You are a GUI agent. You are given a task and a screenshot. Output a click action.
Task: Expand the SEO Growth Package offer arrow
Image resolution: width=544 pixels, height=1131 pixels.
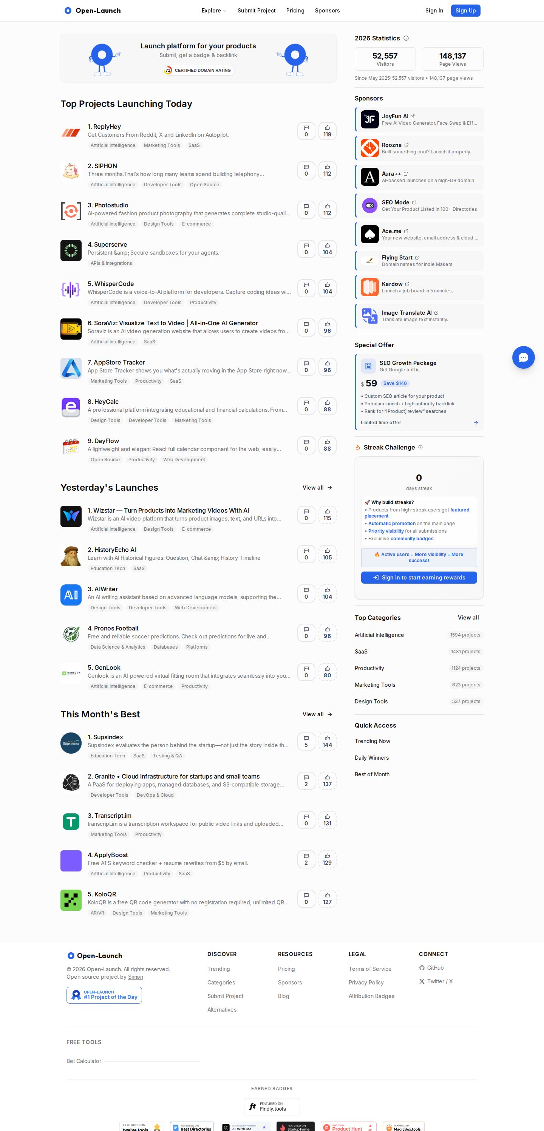point(476,423)
